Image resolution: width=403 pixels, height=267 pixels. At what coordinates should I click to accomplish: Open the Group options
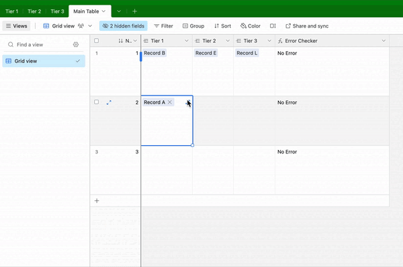tap(193, 26)
